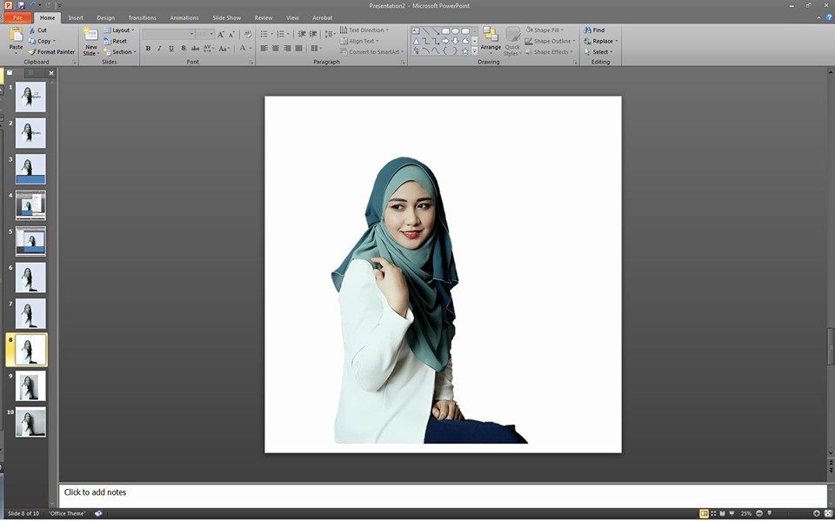Open the Arrange tool in Drawing group
This screenshot has width=835, height=522.
pyautogui.click(x=491, y=37)
